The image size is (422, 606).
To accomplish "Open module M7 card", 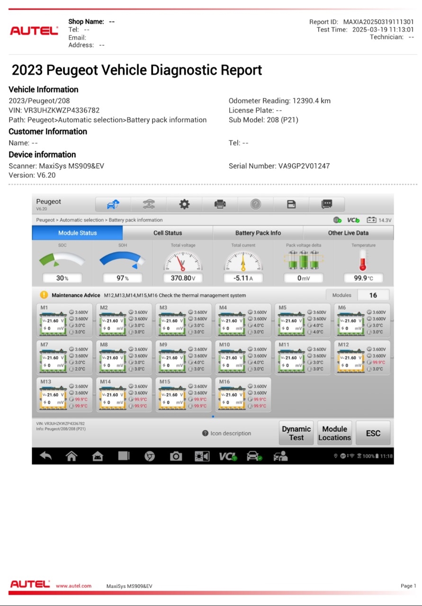I will pos(63,357).
